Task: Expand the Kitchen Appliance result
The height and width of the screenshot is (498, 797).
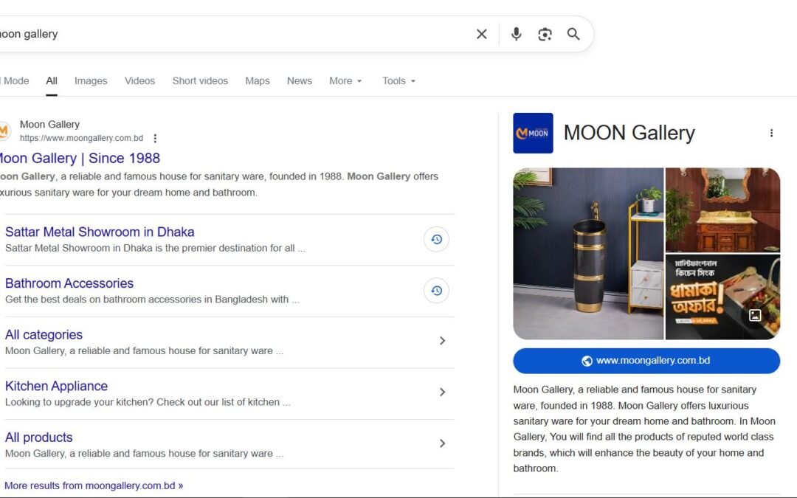Action: [443, 392]
